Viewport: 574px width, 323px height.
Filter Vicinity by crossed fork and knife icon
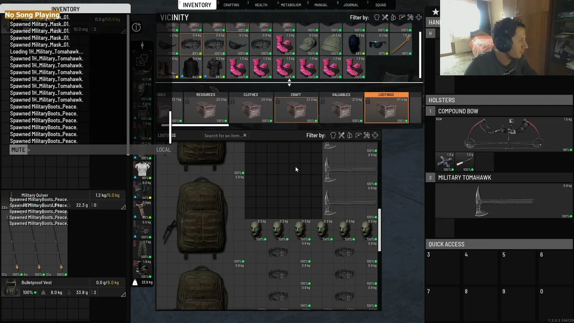[x=385, y=17]
